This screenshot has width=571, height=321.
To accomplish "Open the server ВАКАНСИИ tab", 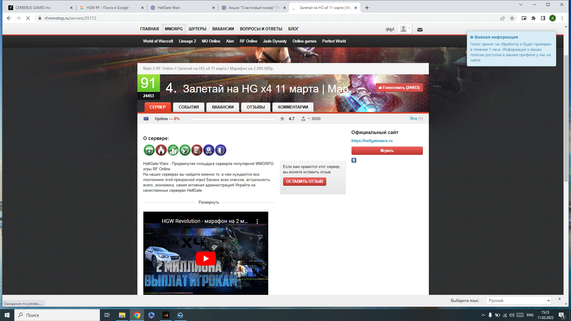I will [223, 107].
